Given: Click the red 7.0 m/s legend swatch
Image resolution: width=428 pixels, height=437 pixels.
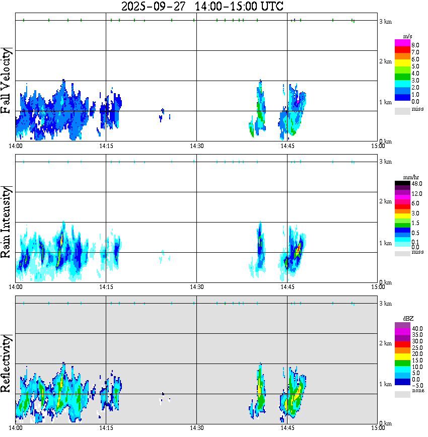Looking at the screenshot, I should click(402, 50).
